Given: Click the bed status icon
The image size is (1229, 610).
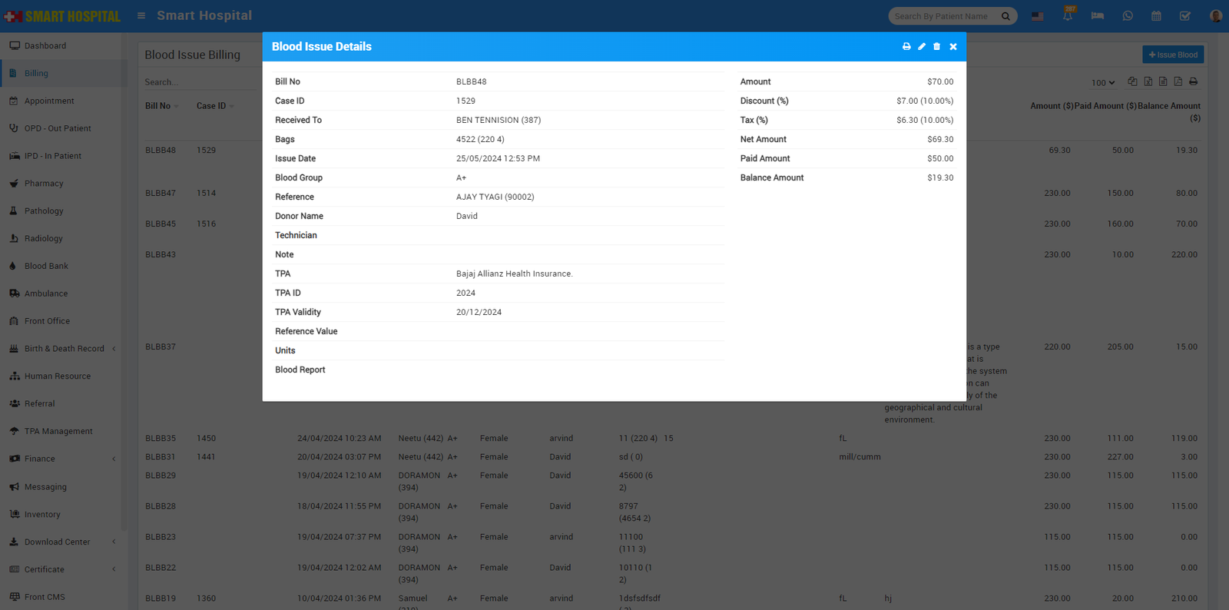Looking at the screenshot, I should pos(1098,16).
